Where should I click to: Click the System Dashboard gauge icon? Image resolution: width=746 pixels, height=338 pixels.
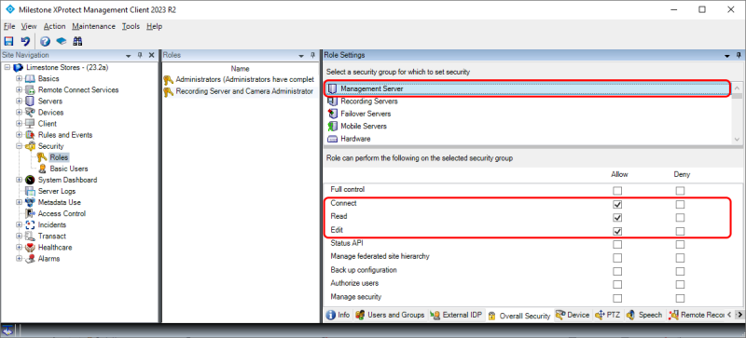click(x=30, y=180)
